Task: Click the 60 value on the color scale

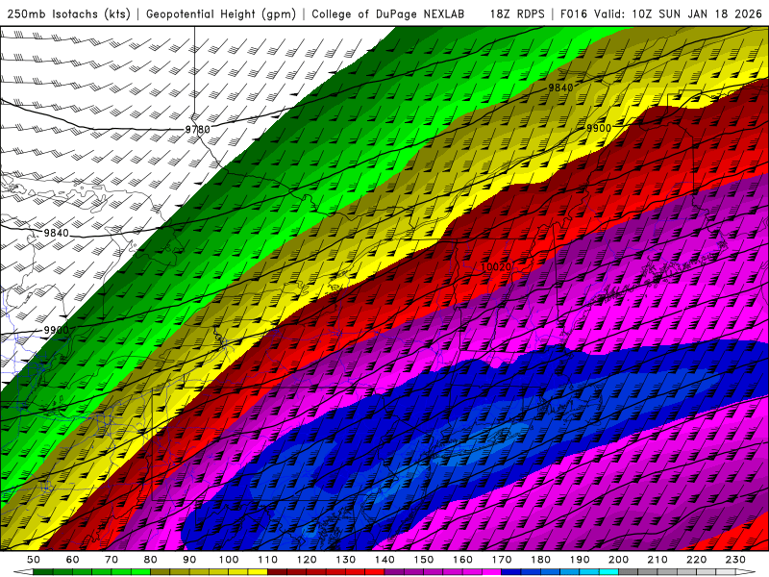Action: coord(73,560)
